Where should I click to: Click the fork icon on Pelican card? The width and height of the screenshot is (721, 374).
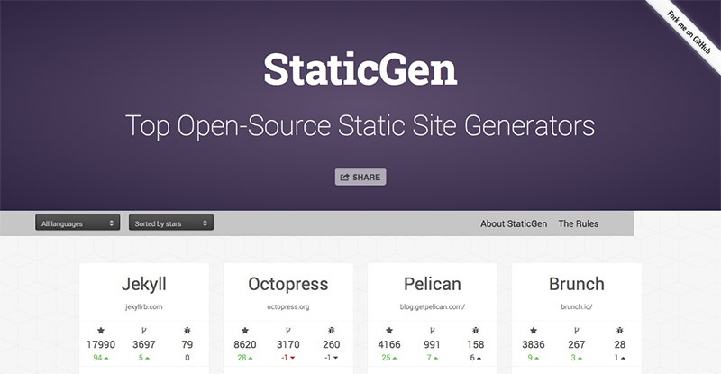pyautogui.click(x=433, y=331)
